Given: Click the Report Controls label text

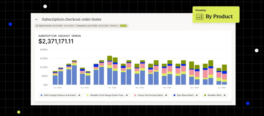Looking at the screenshot, I should pyautogui.click(x=45, y=26).
